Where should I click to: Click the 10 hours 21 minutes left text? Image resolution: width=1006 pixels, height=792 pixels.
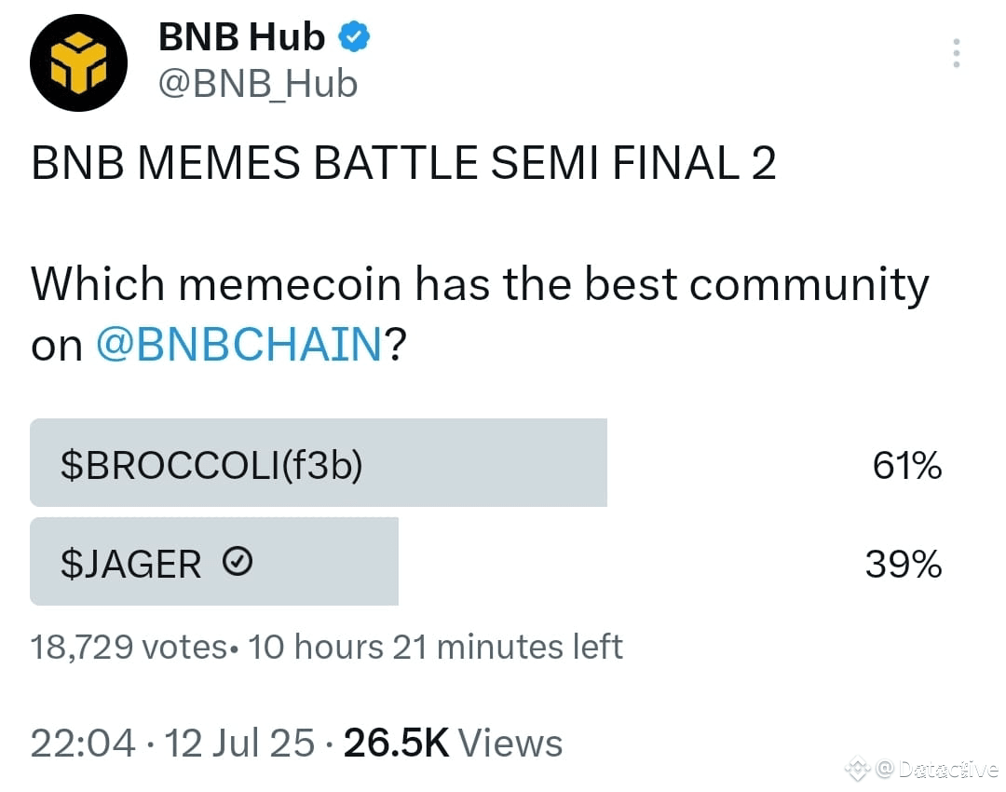pyautogui.click(x=436, y=647)
